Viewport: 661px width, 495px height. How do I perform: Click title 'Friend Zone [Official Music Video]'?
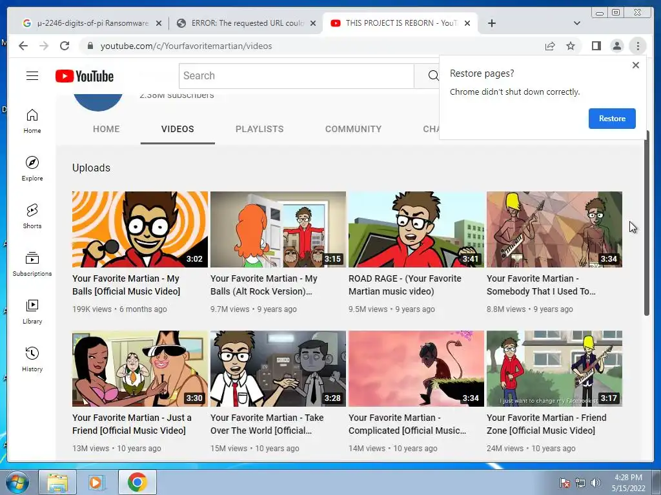pos(546,424)
